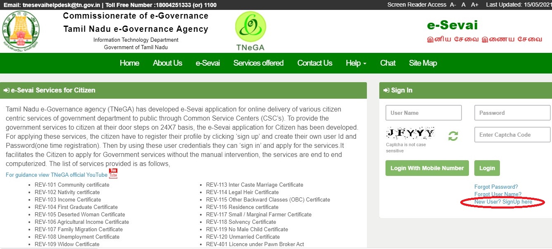Open the Chat menu item
The width and height of the screenshot is (552, 249).
point(388,63)
